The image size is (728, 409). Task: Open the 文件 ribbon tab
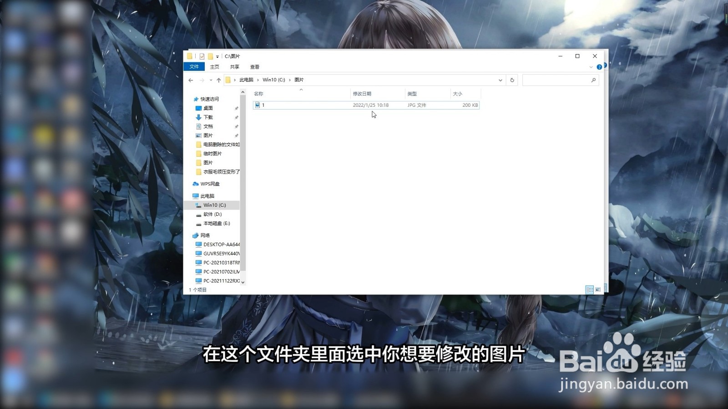click(194, 67)
